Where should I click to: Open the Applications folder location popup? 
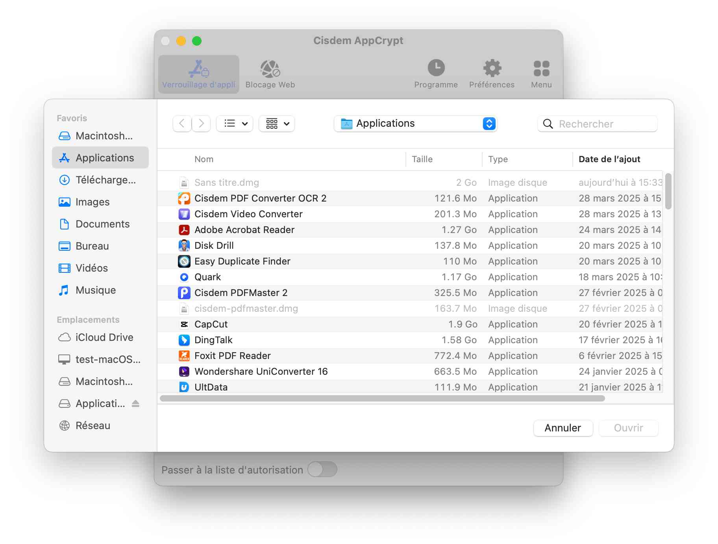click(x=415, y=124)
